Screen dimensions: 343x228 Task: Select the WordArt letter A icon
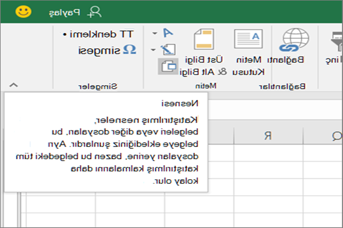pyautogui.click(x=168, y=33)
